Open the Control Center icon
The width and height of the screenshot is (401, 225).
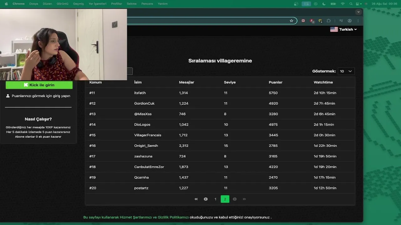pyautogui.click(x=357, y=4)
